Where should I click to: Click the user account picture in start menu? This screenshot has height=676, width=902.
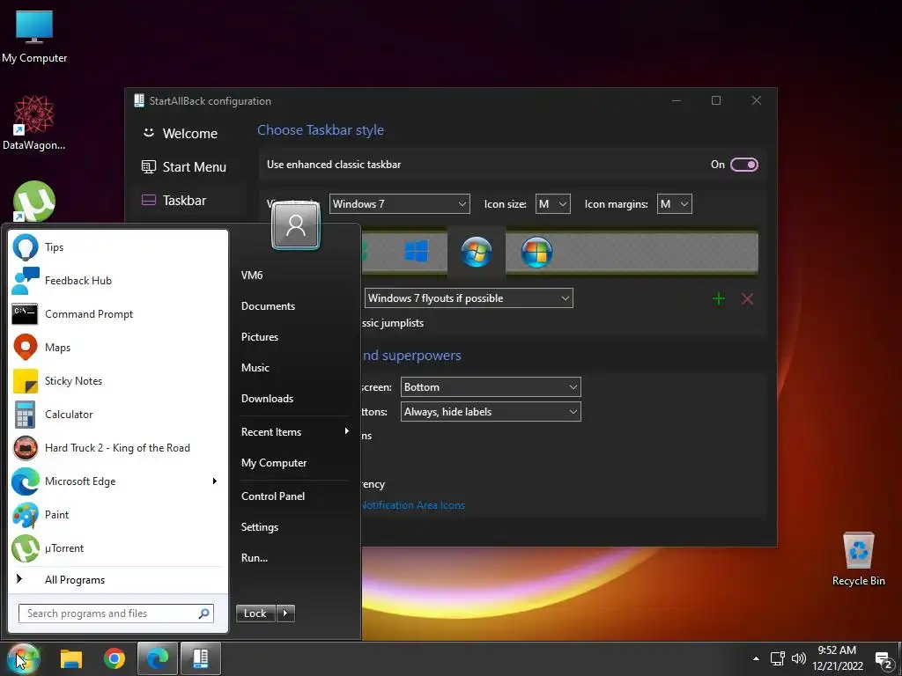[296, 226]
